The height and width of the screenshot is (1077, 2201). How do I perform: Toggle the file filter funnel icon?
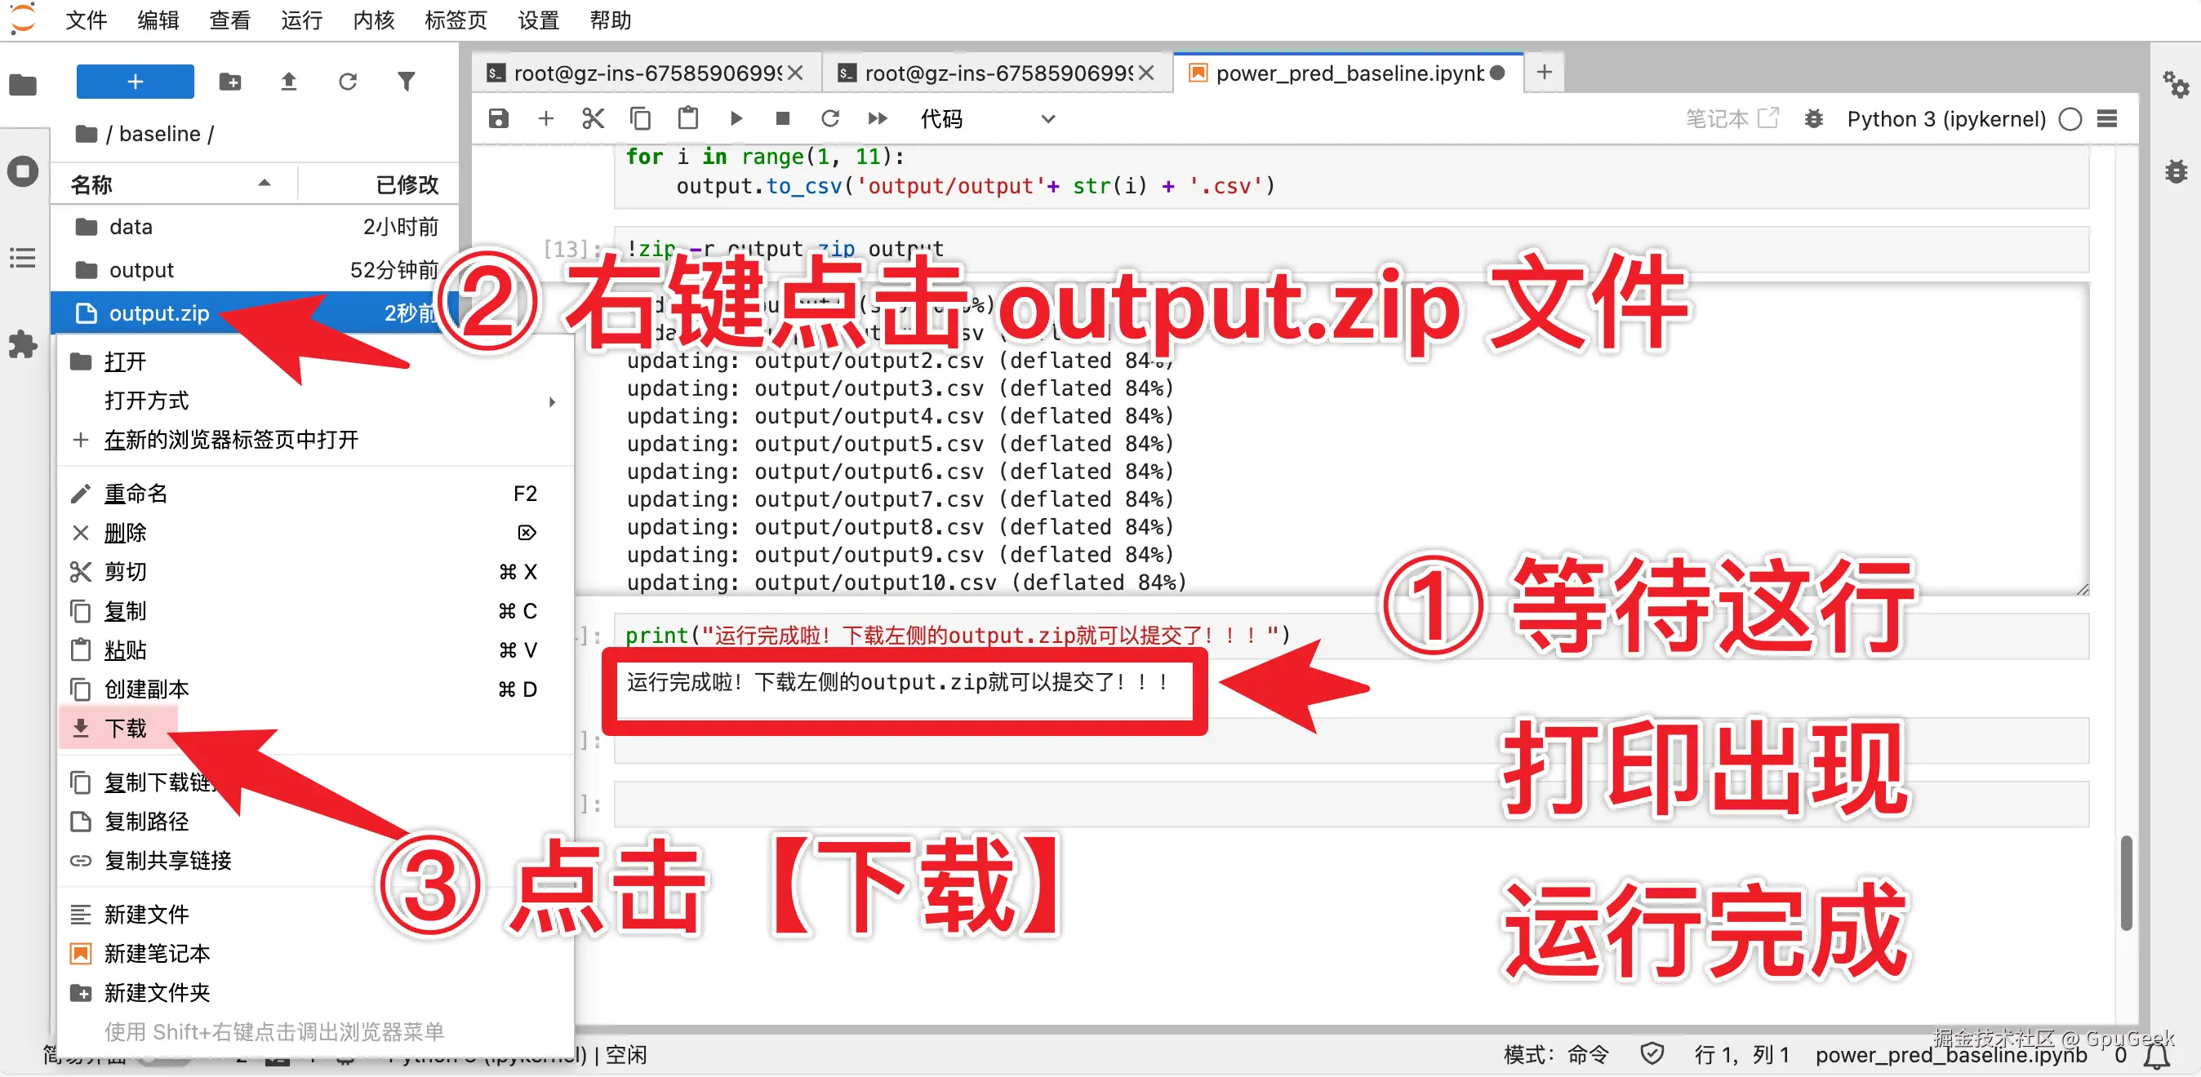coord(406,82)
